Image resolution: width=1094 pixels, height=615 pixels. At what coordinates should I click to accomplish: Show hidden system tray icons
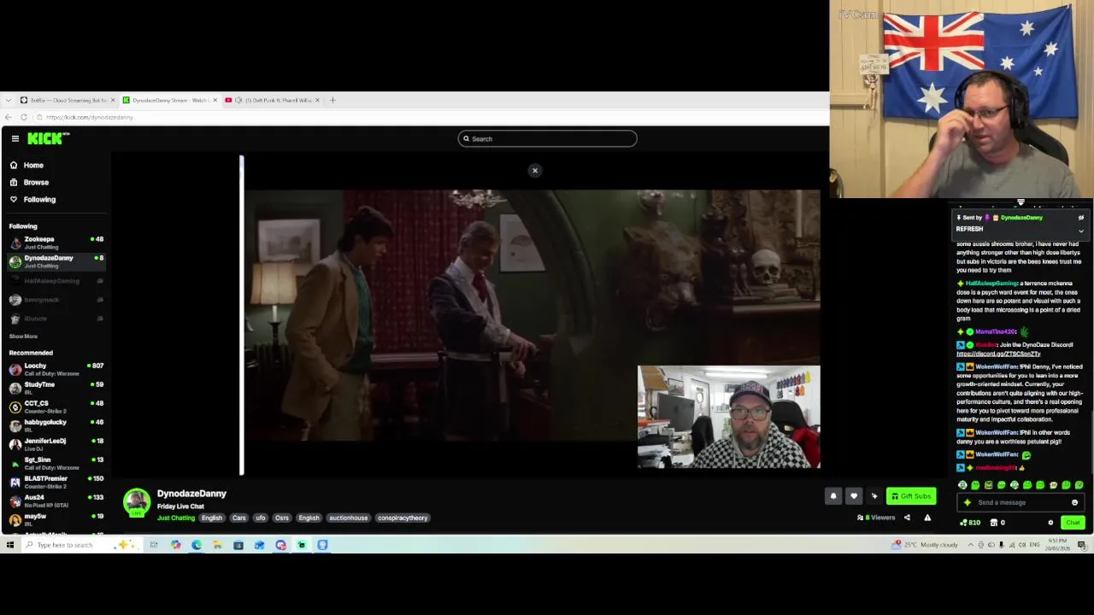coord(969,545)
